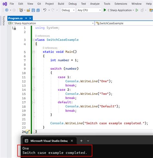Open the Help menu

tap(149, 4)
